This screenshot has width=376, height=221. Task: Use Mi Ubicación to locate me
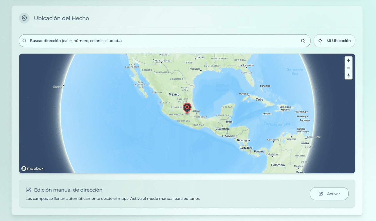pos(334,41)
